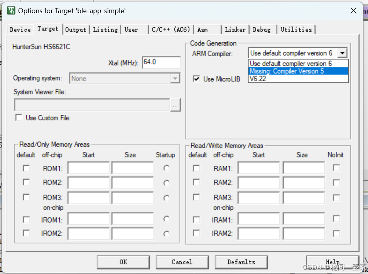Image resolution: width=368 pixels, height=274 pixels.
Task: Open the Linker tab
Action: tap(235, 30)
